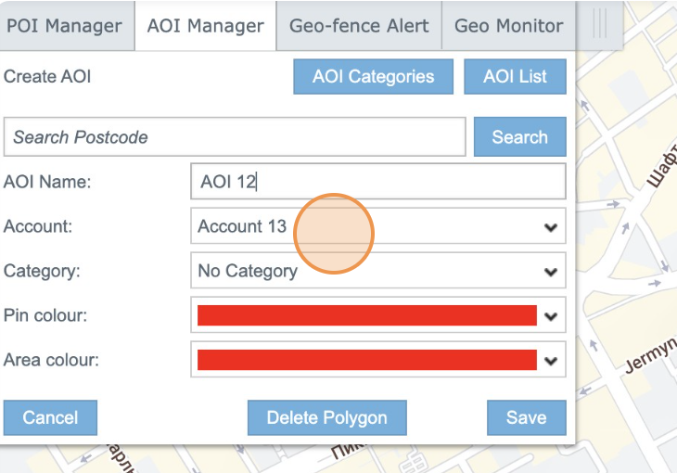
Task: Expand the Area colour dropdown arrow
Action: click(x=551, y=361)
